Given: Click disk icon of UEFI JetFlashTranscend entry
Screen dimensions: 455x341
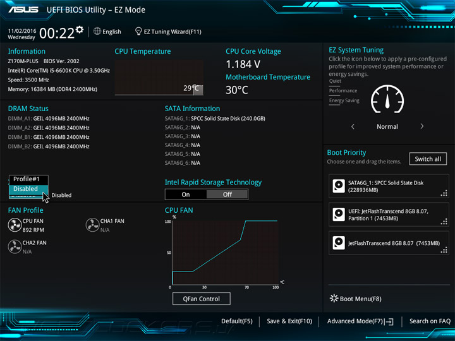Looking at the screenshot, I should 338,215.
